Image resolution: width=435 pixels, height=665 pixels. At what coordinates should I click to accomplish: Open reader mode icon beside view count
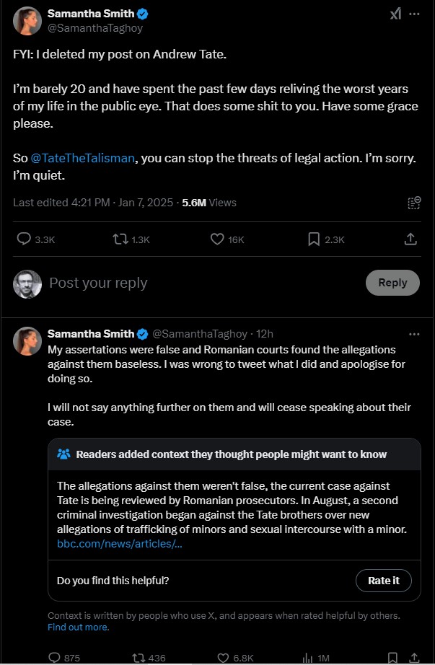tap(414, 203)
